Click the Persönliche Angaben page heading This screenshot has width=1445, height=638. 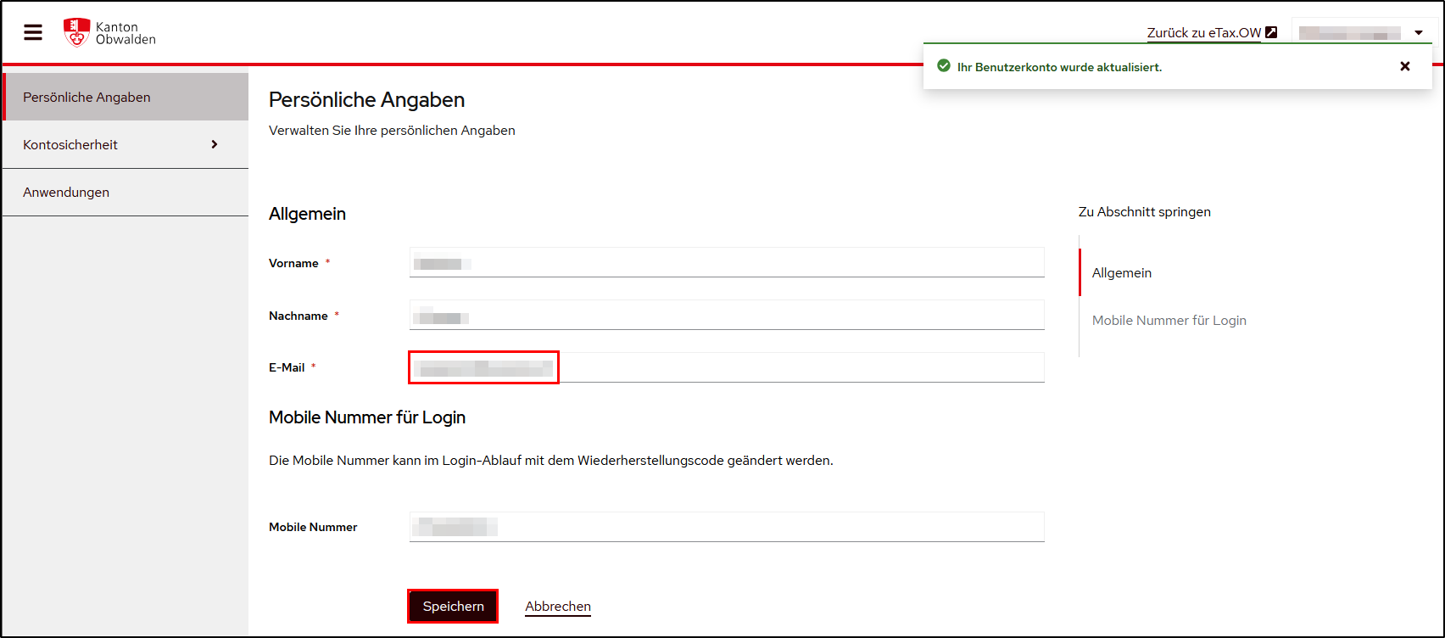(x=366, y=100)
